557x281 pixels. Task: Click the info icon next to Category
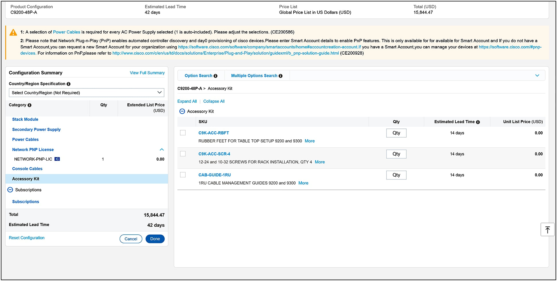30,105
